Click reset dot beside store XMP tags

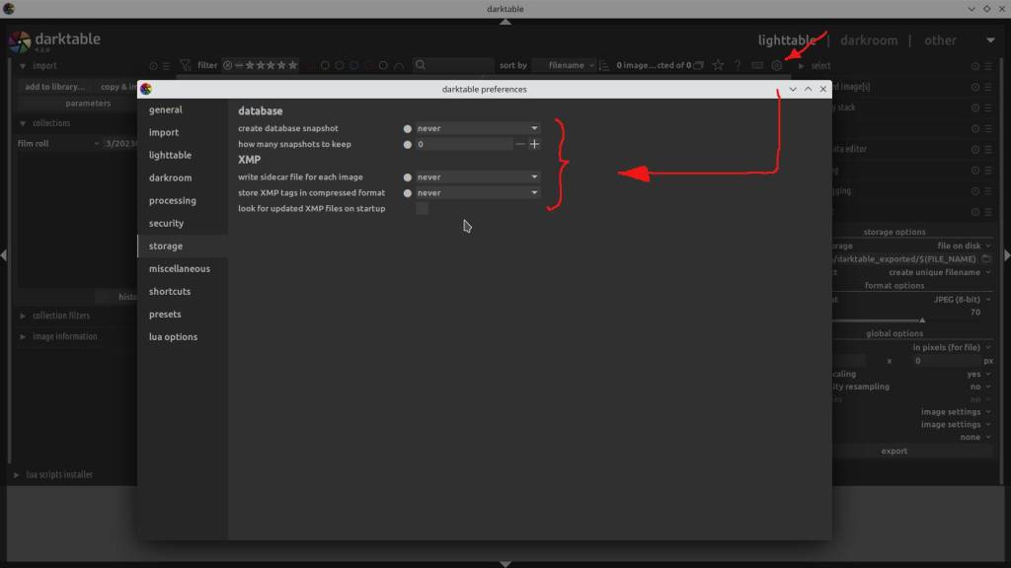coord(408,193)
